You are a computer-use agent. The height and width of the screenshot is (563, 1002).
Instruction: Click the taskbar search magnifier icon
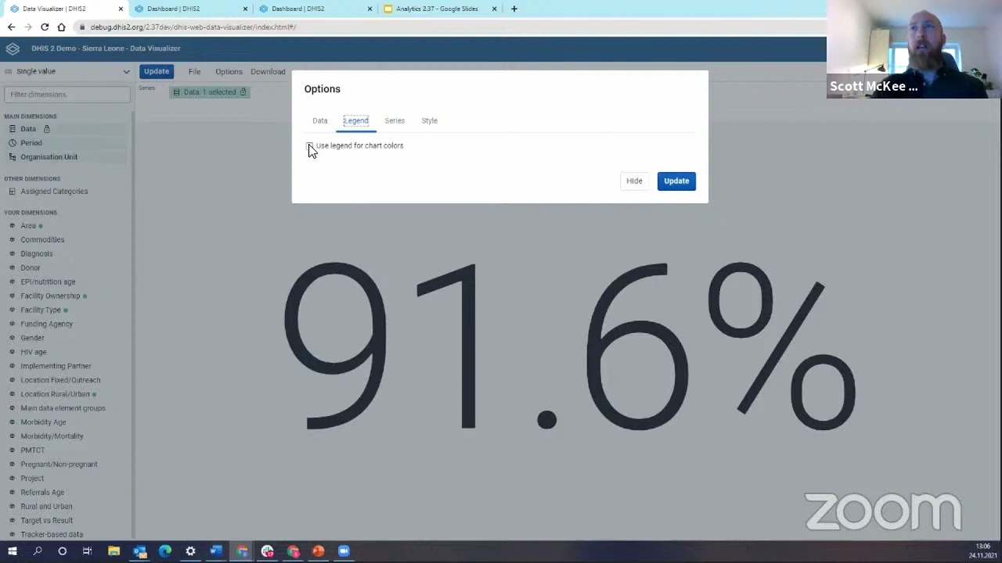point(38,551)
